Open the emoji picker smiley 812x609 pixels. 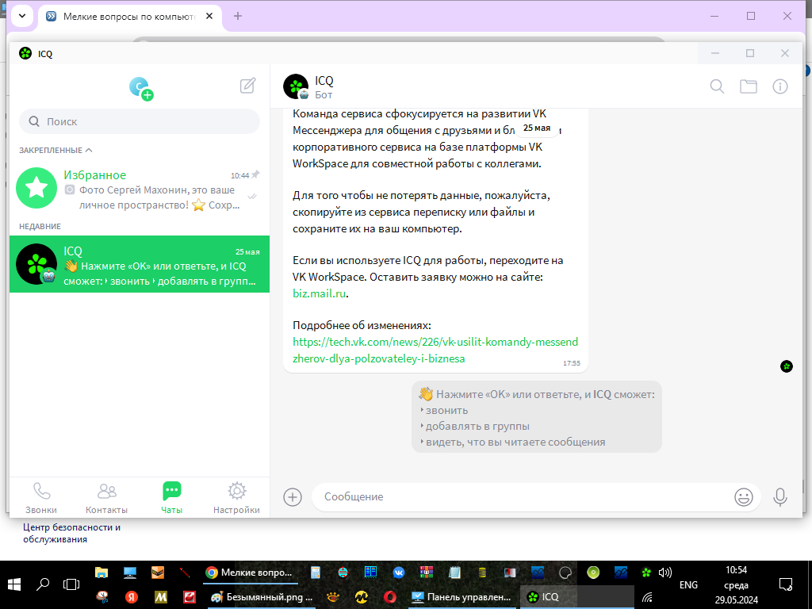pyautogui.click(x=744, y=497)
